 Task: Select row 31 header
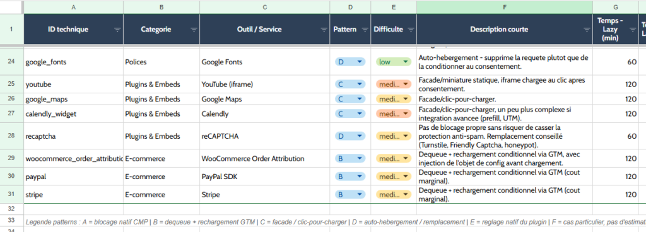click(11, 195)
